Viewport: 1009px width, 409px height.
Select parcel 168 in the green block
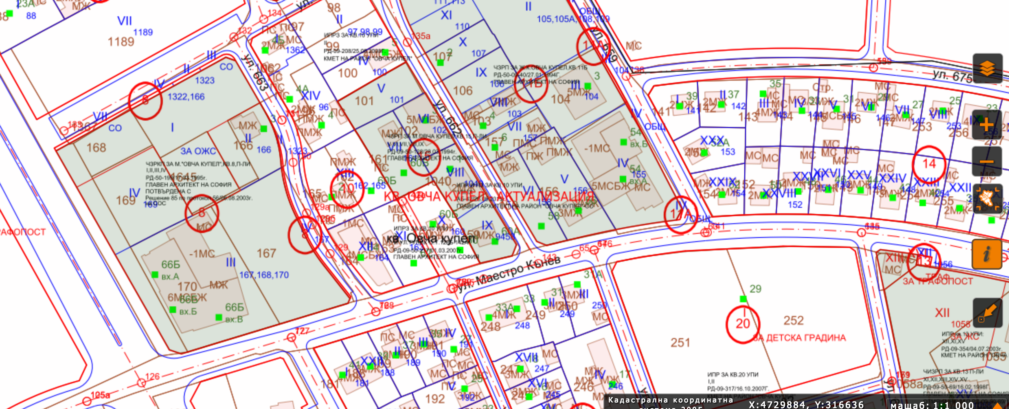click(x=96, y=148)
